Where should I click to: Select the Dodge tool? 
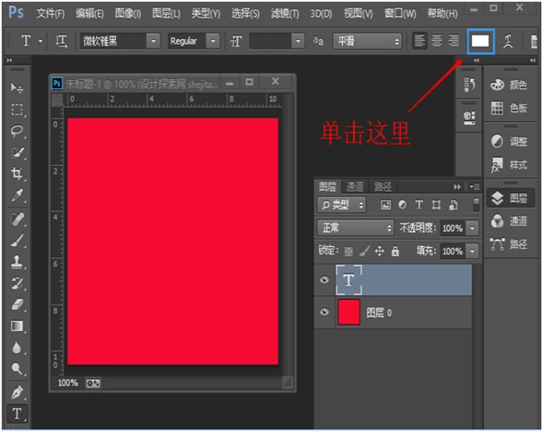pos(17,369)
